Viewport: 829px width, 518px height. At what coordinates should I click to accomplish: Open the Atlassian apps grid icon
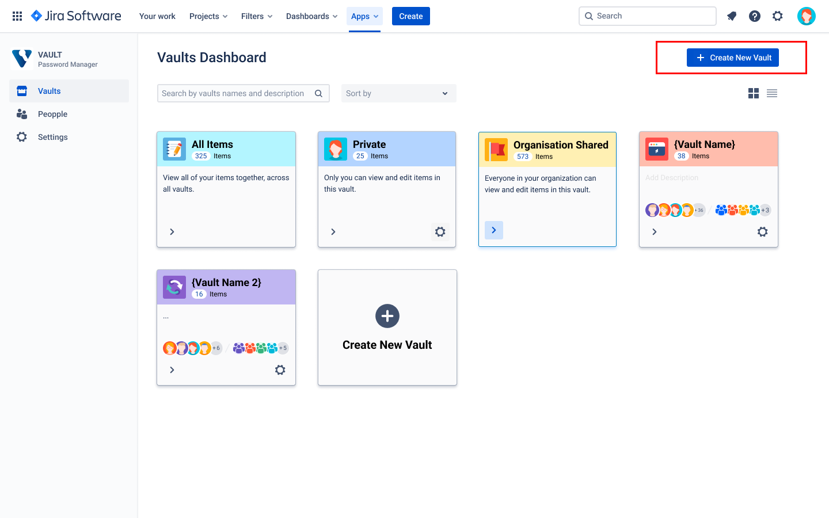coord(17,16)
